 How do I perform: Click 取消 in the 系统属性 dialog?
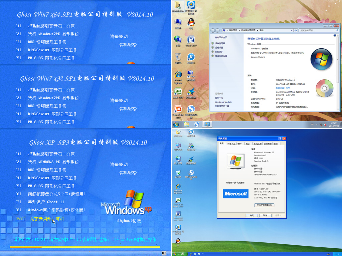265,216
